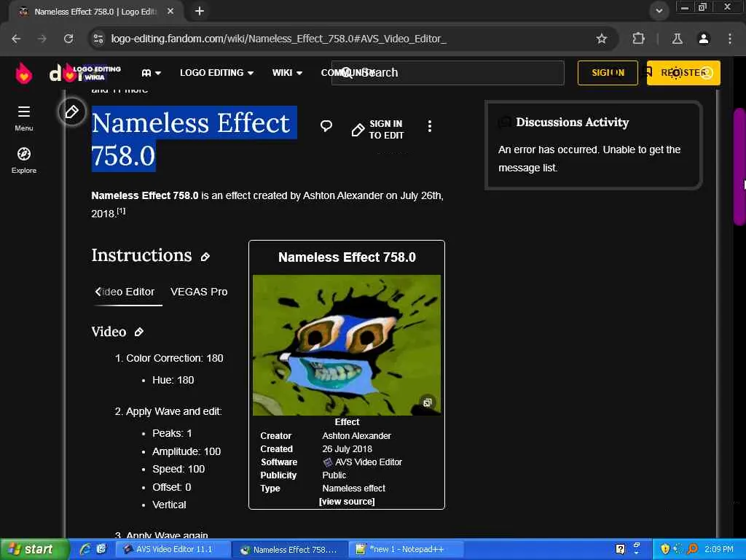Click the Fandom flame heart logo
The image size is (746, 560).
click(x=24, y=73)
